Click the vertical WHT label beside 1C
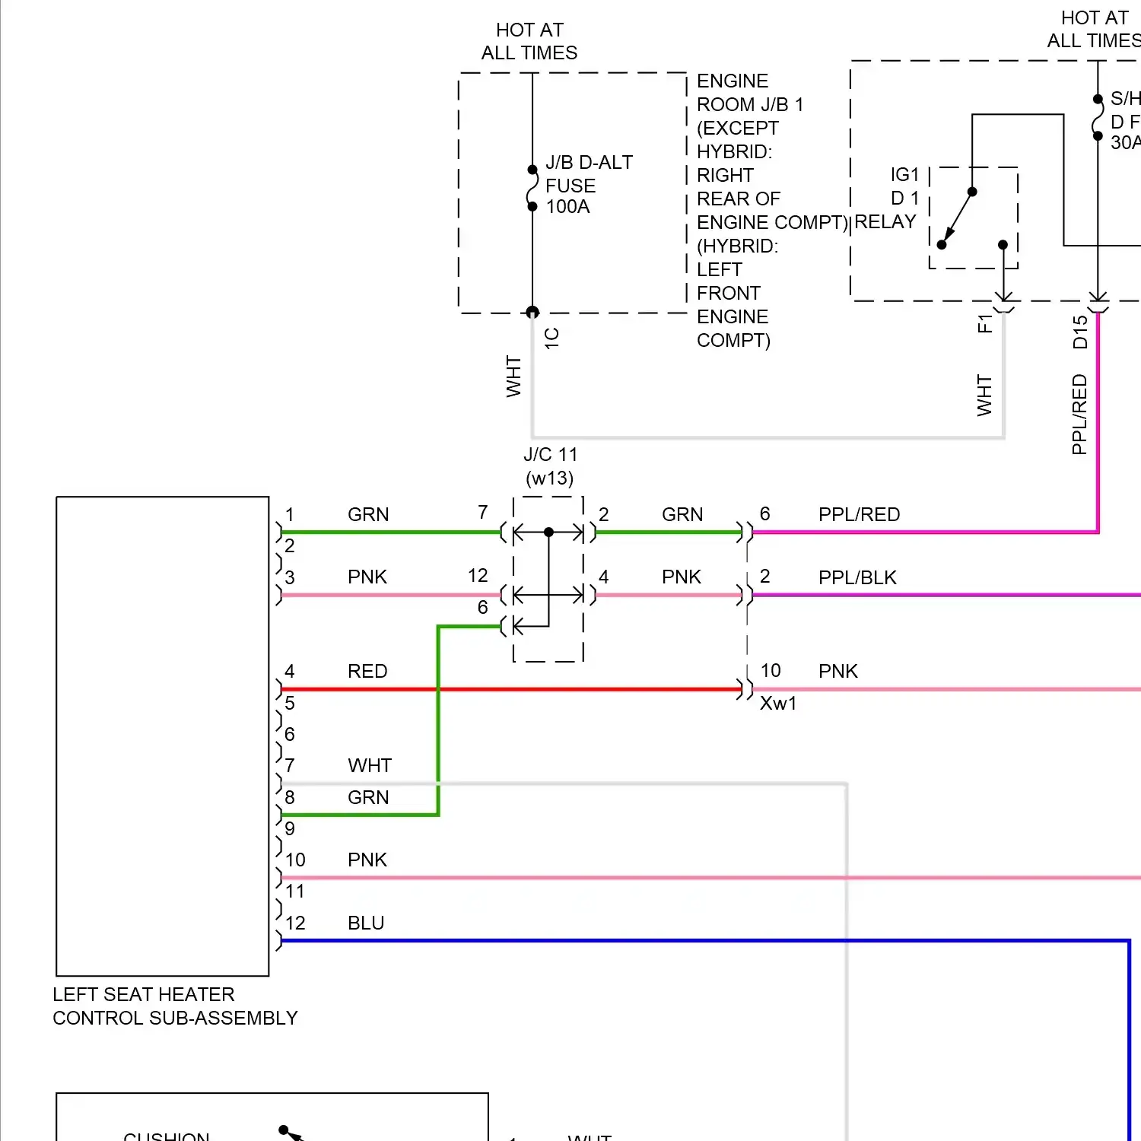The image size is (1141, 1141). pos(513,376)
